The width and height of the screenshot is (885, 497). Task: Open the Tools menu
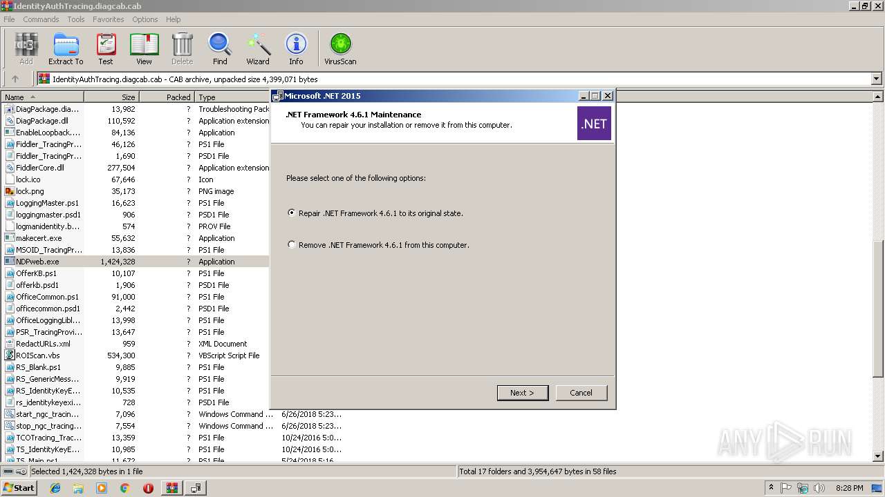[76, 19]
